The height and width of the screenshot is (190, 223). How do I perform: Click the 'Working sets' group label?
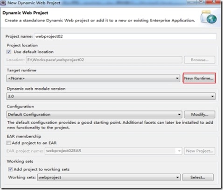20,161
